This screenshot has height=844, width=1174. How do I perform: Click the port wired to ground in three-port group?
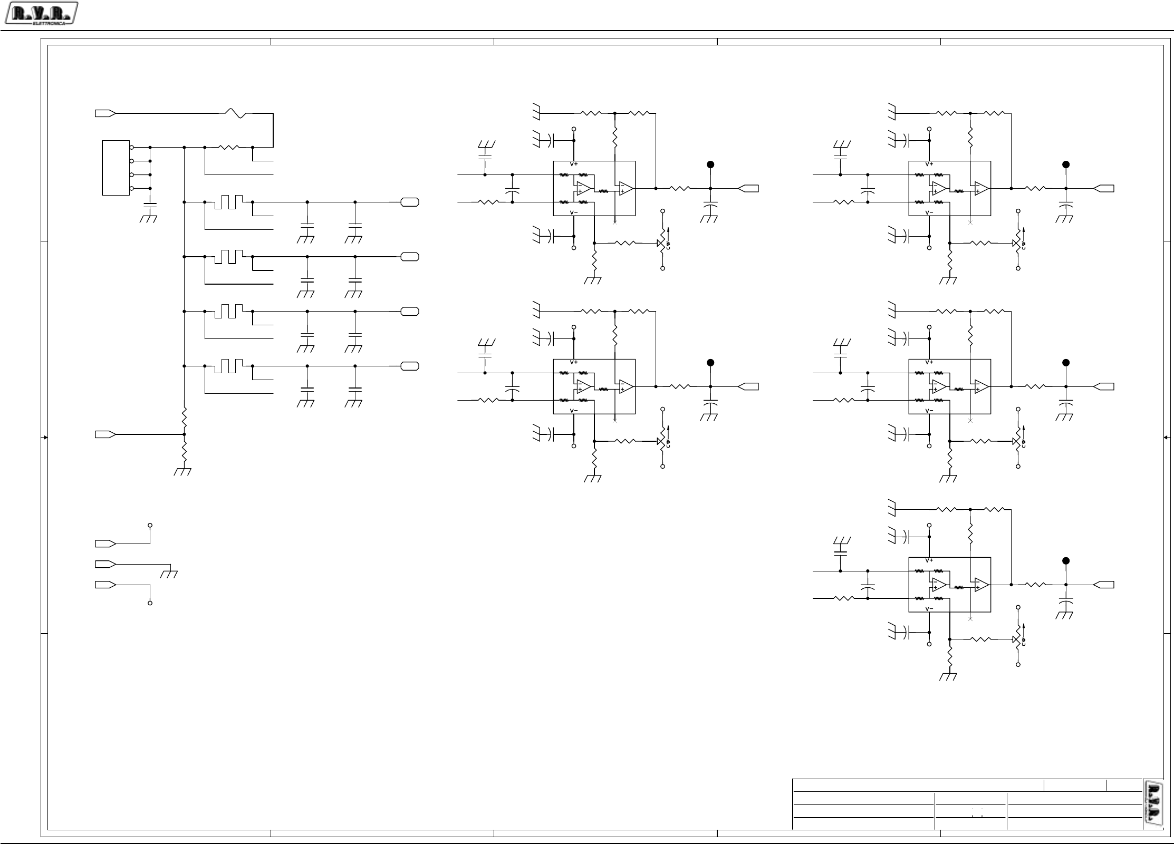coord(105,564)
